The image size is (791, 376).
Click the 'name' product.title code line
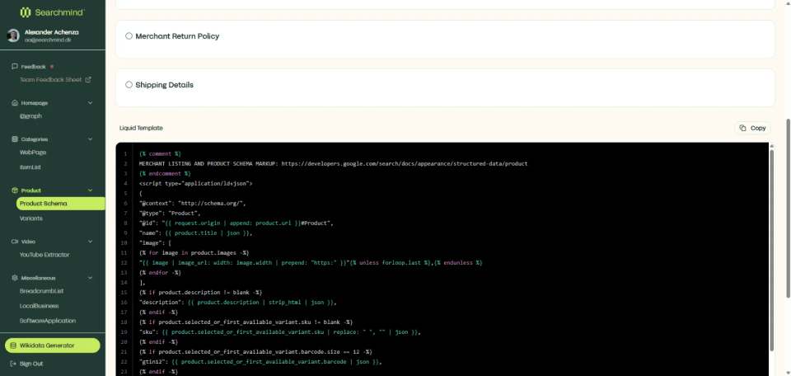click(196, 233)
